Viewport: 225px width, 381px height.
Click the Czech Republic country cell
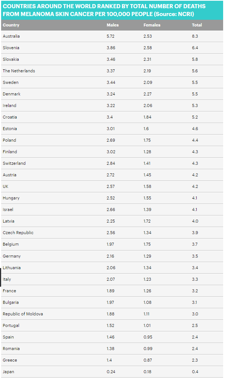(18, 233)
